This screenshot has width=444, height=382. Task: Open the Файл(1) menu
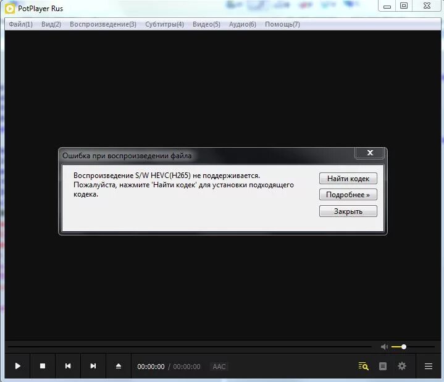click(x=20, y=24)
